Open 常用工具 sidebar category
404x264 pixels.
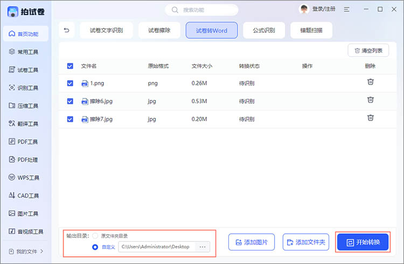tap(24, 52)
